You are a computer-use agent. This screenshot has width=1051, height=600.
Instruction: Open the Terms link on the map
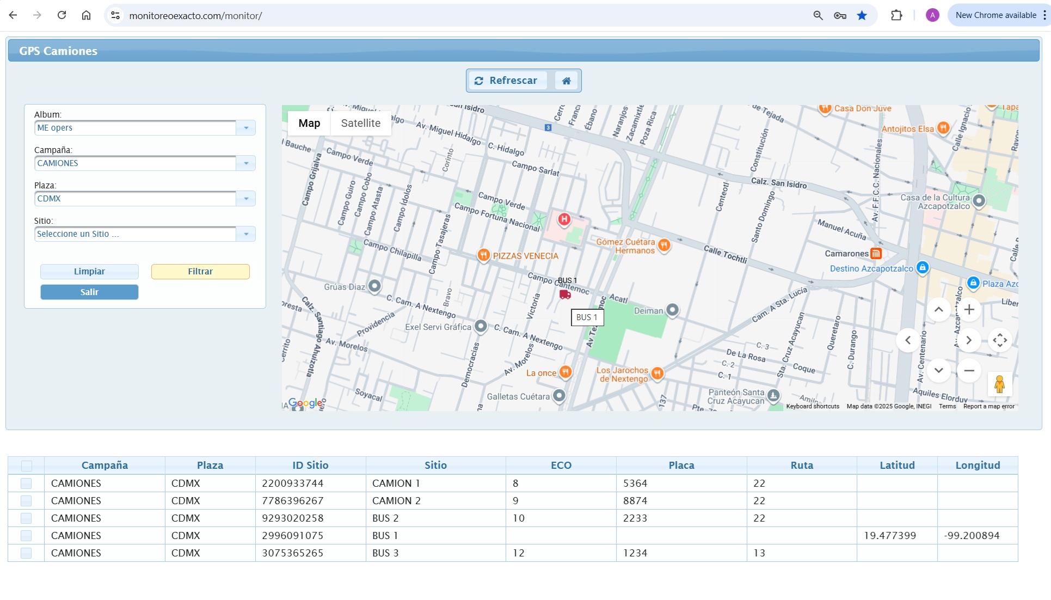point(947,406)
